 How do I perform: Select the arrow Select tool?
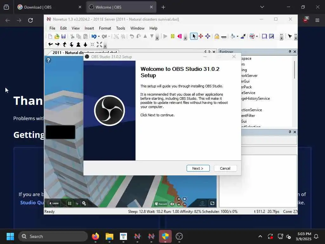tap(194, 37)
